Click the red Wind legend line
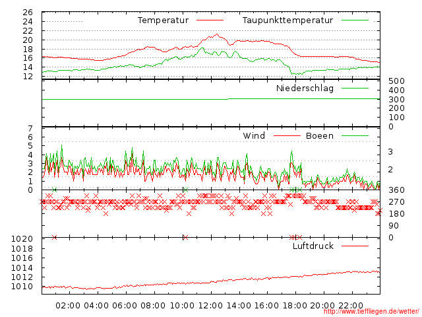The image size is (422, 317). [x=287, y=135]
